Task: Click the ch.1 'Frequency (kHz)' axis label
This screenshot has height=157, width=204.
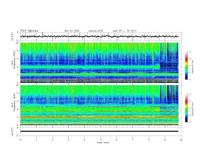Action: pyautogui.click(x=14, y=60)
